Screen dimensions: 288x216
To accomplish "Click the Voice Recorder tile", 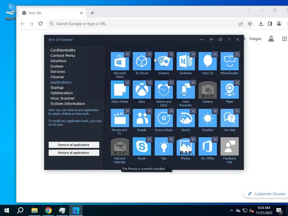I will tap(186, 90).
